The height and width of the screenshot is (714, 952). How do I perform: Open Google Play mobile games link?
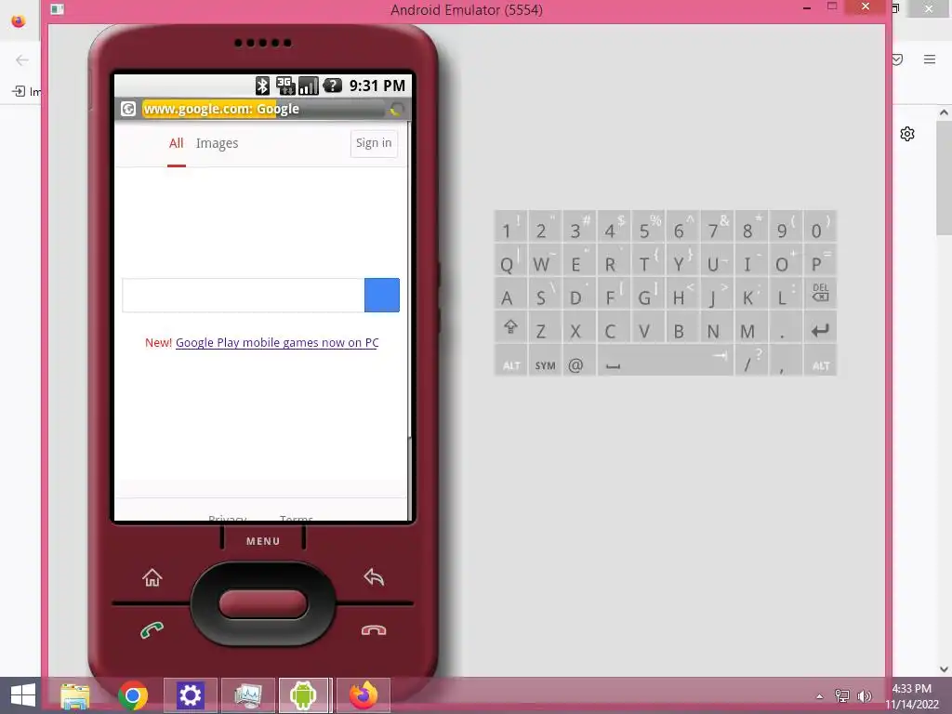pos(277,342)
